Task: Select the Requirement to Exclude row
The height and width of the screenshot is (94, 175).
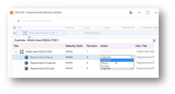Action: pos(42,68)
